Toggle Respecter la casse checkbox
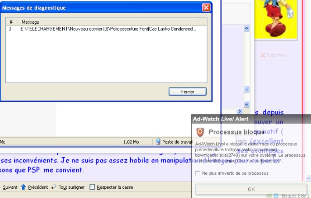The width and height of the screenshot is (311, 198). tap(92, 187)
